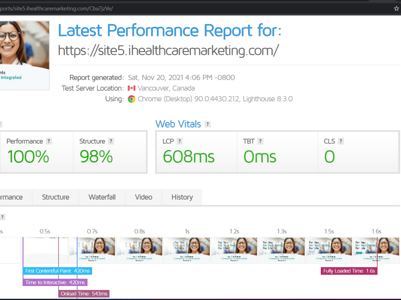This screenshot has height=300, width=401.
Task: Select the 0.8s filmstrip frame
Action: pyautogui.click(x=140, y=250)
